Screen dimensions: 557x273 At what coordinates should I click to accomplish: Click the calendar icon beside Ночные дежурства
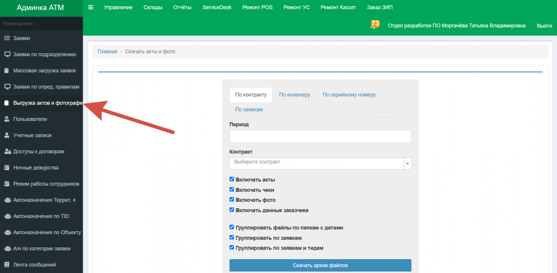tap(7, 168)
